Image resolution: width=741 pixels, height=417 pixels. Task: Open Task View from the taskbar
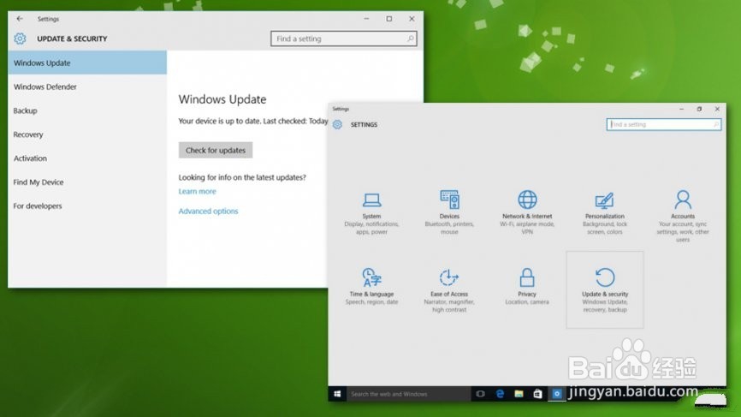pyautogui.click(x=480, y=393)
